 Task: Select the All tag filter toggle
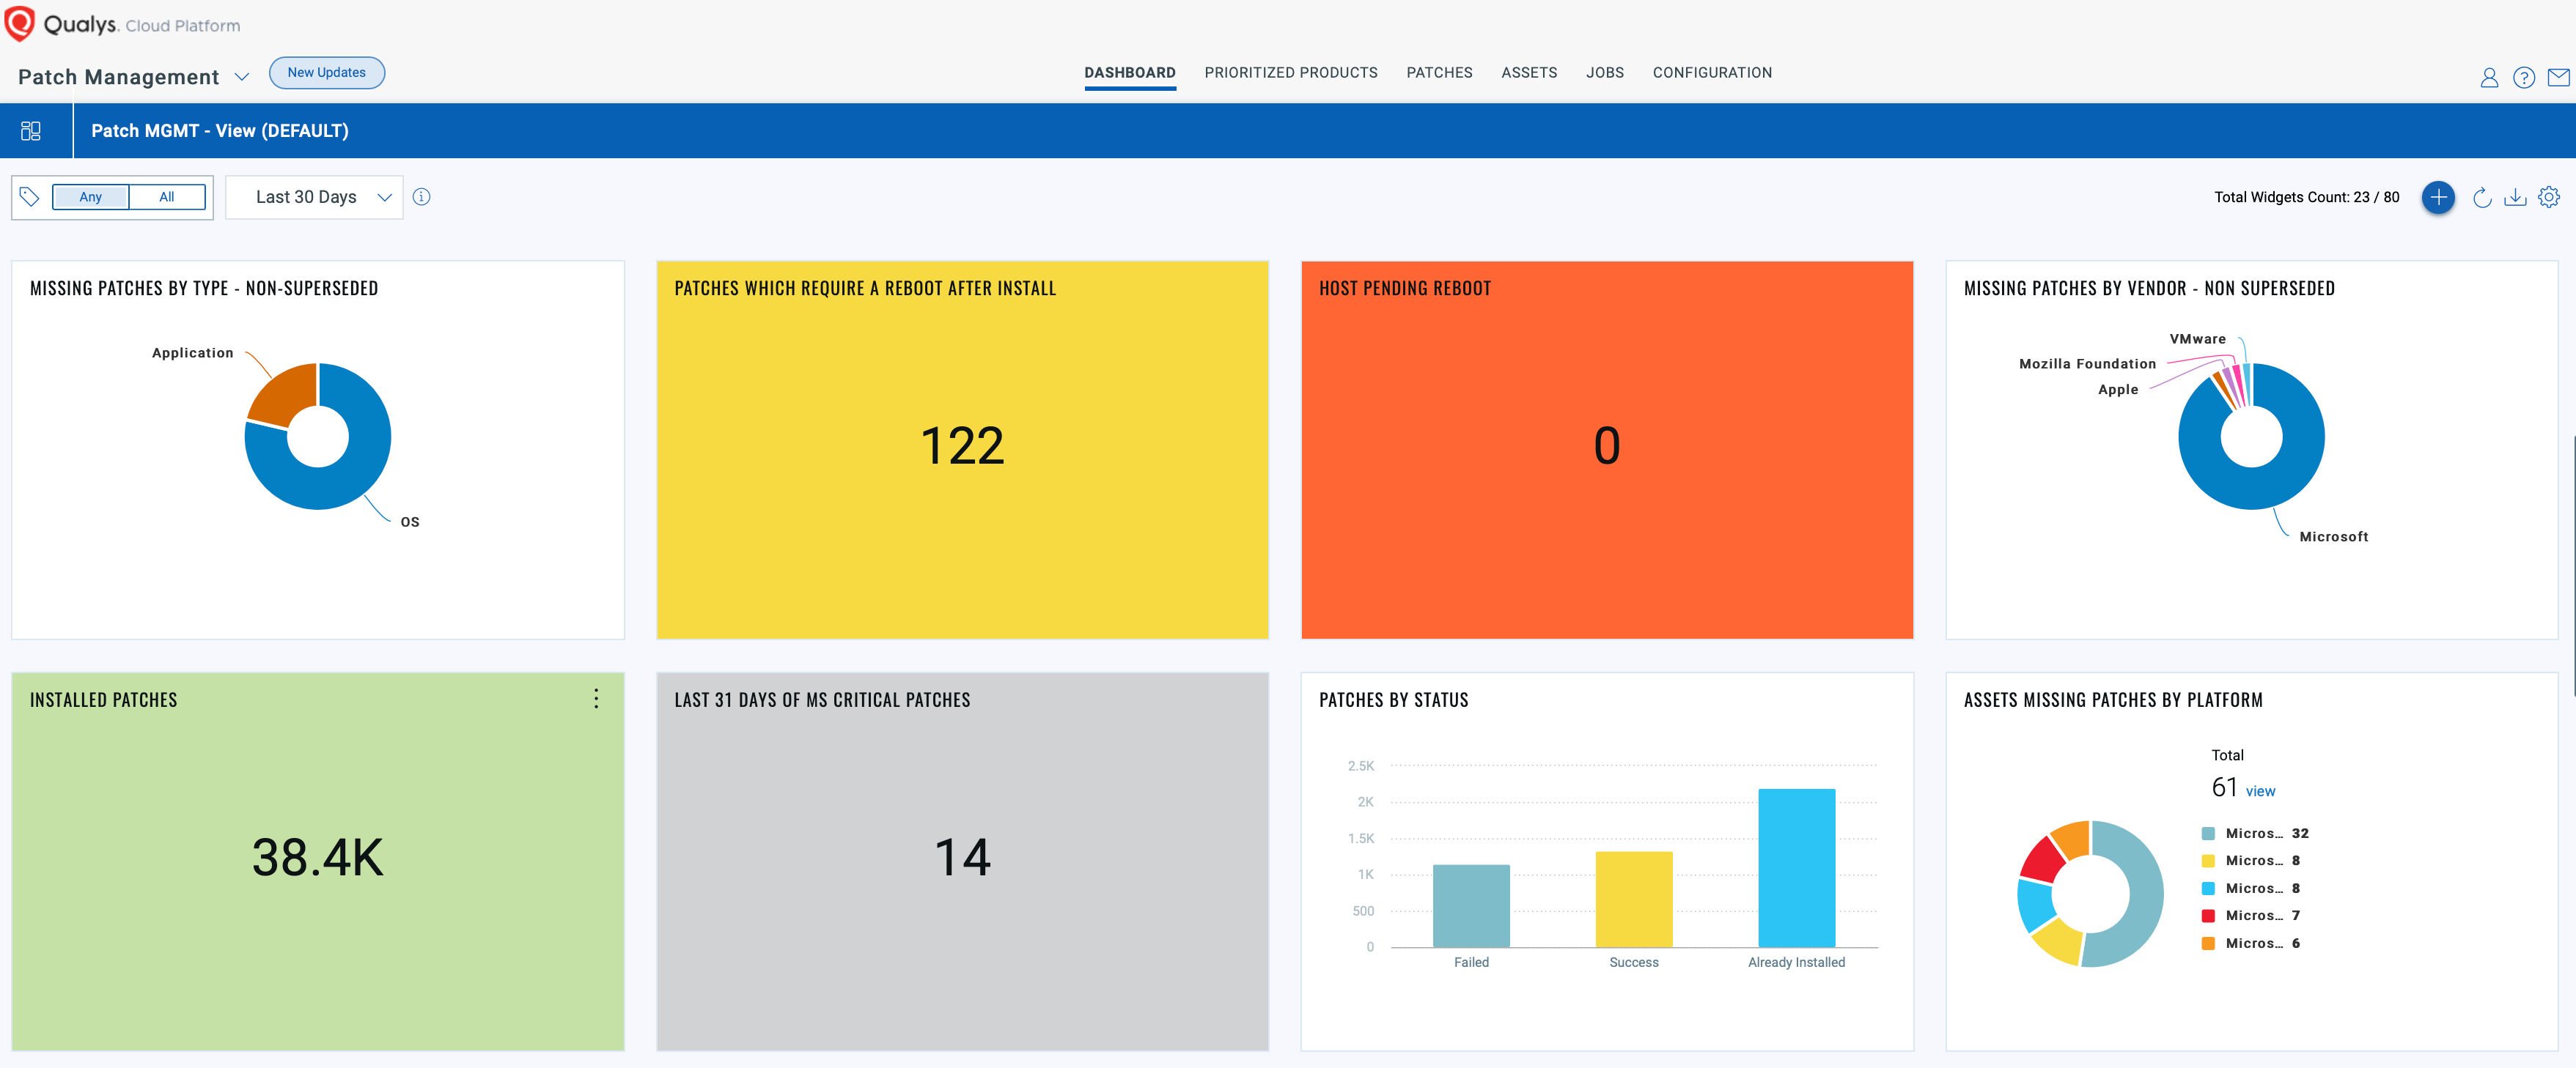pos(167,197)
